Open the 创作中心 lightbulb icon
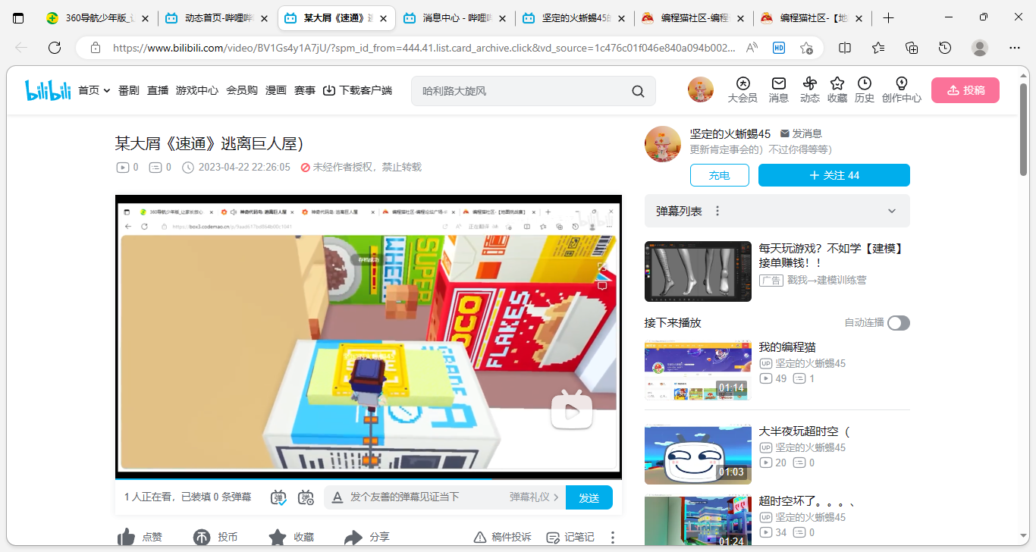 pos(902,89)
